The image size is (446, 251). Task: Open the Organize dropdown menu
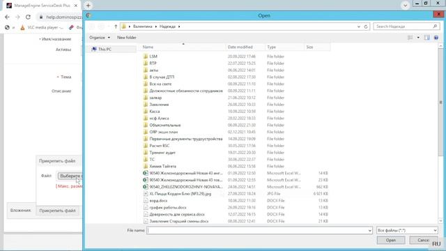(100, 38)
